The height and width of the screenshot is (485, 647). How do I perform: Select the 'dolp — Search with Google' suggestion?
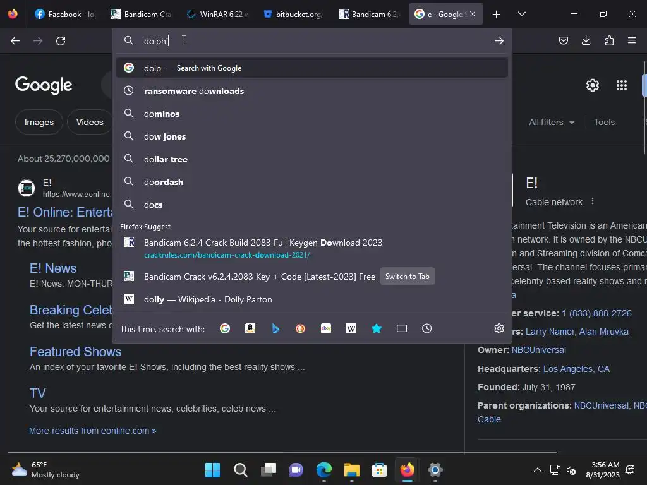[312, 68]
